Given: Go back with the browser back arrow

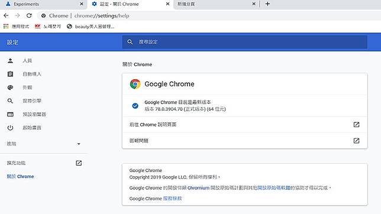Looking at the screenshot, I should point(6,16).
